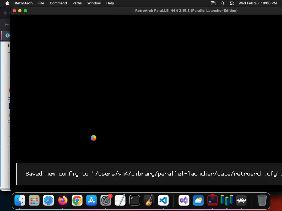Open the Help menu
This screenshot has height=211, width=282.
point(110,3)
